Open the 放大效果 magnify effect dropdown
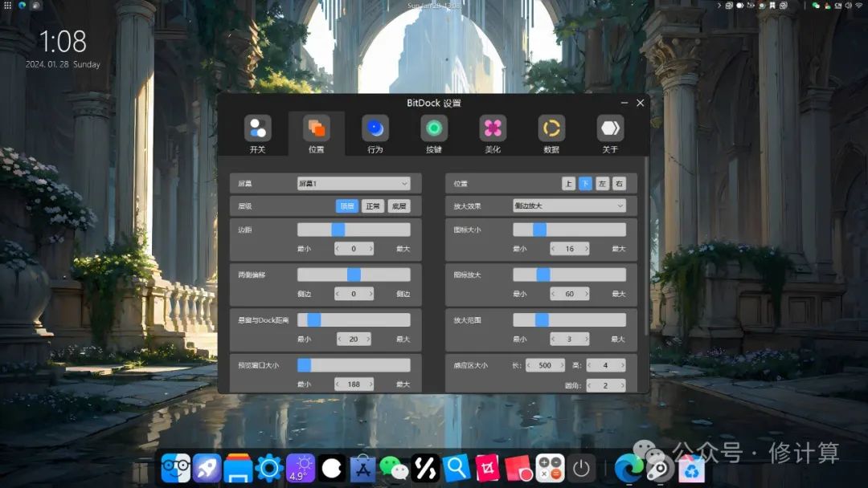 (570, 205)
